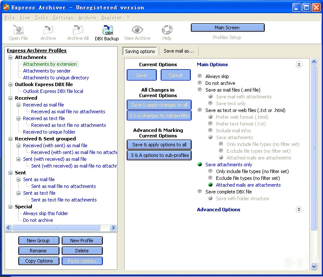The height and width of the screenshot is (277, 323).
Task: Collapse the Main Options section chevron
Action: [299, 64]
